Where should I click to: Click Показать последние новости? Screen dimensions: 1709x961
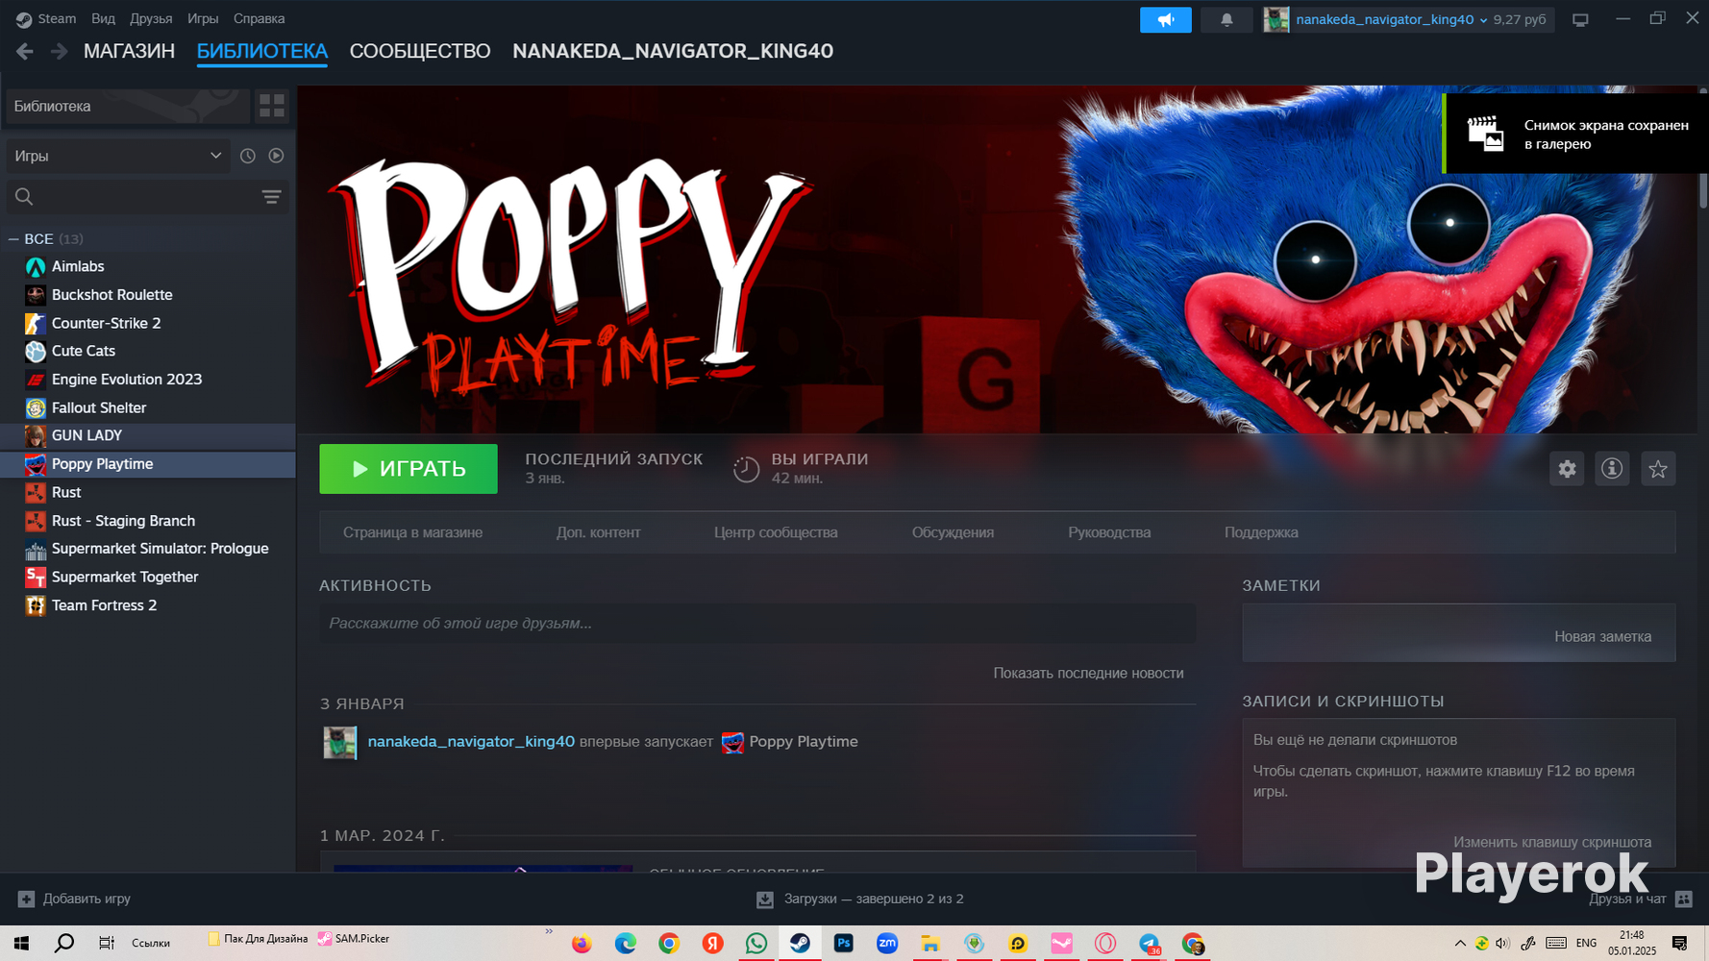tap(1088, 674)
